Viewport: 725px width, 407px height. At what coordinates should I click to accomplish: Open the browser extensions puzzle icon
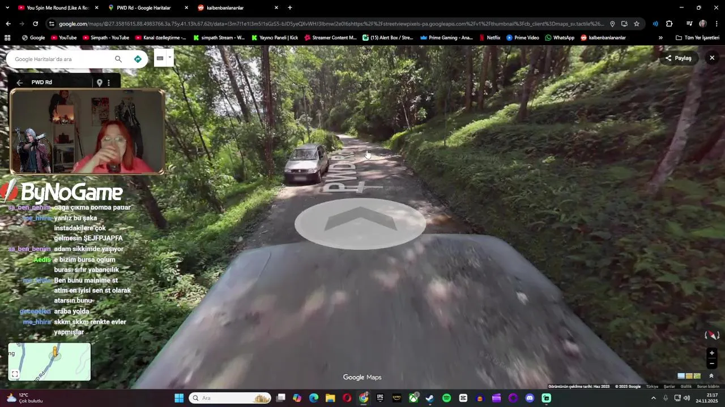[x=669, y=24]
